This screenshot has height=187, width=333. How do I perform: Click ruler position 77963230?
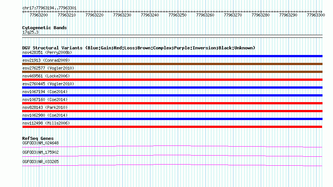(122, 15)
